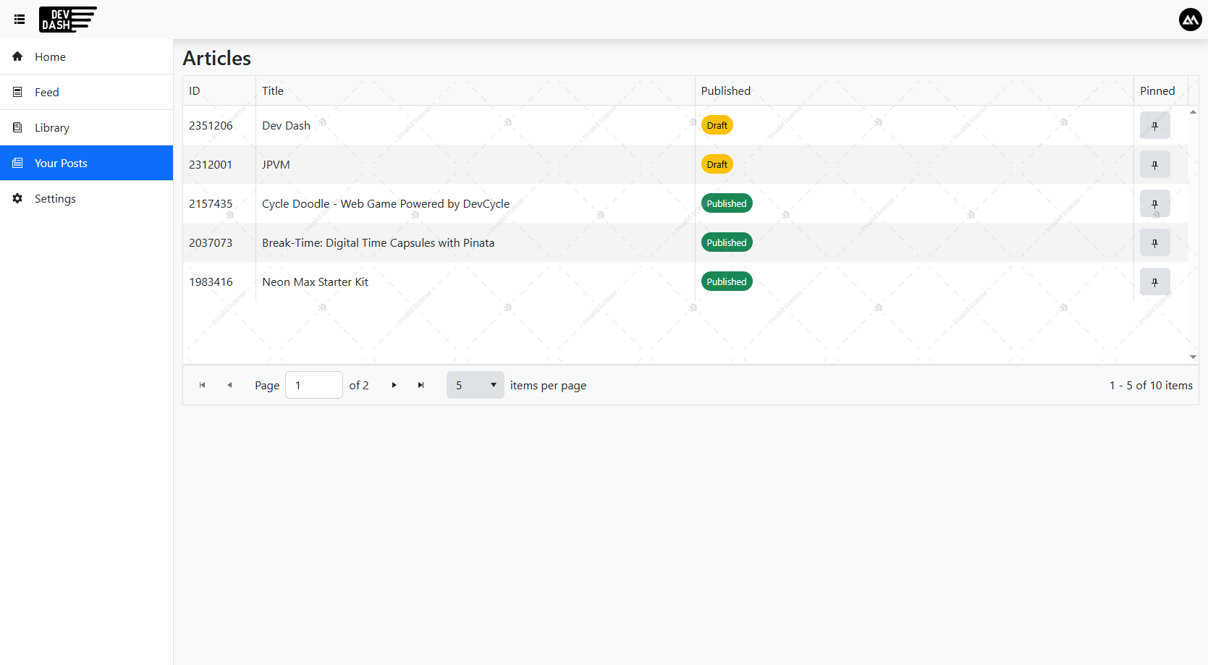Pin the JPVM article
The width and height of the screenshot is (1208, 665).
[1154, 164]
